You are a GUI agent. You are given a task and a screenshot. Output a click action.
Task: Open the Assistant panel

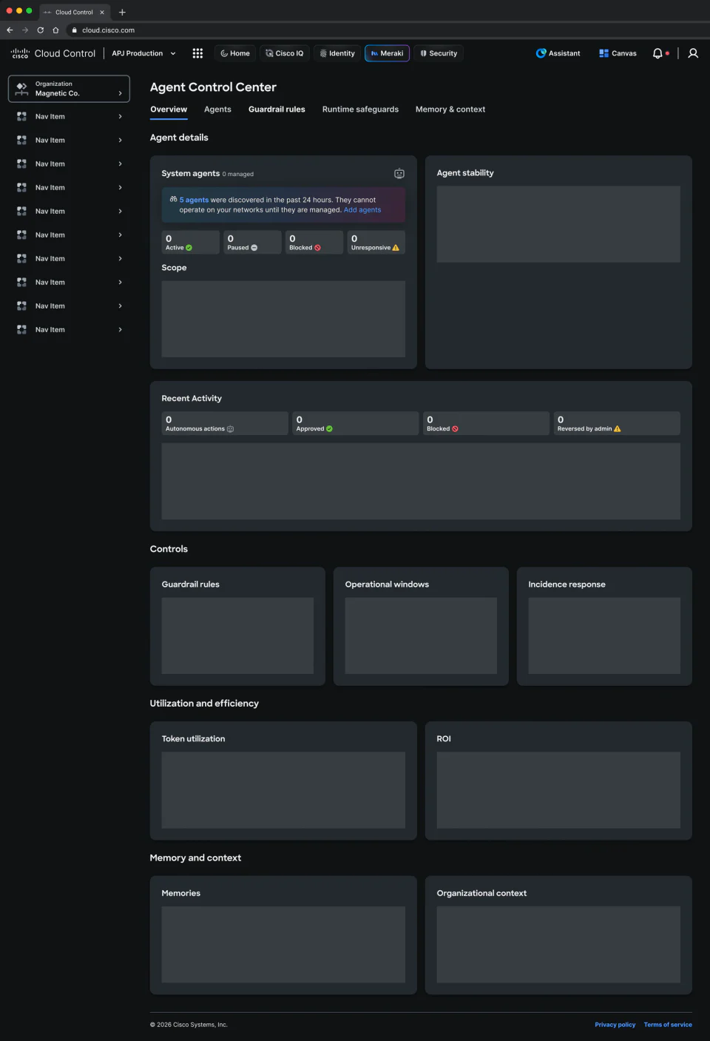tap(558, 53)
